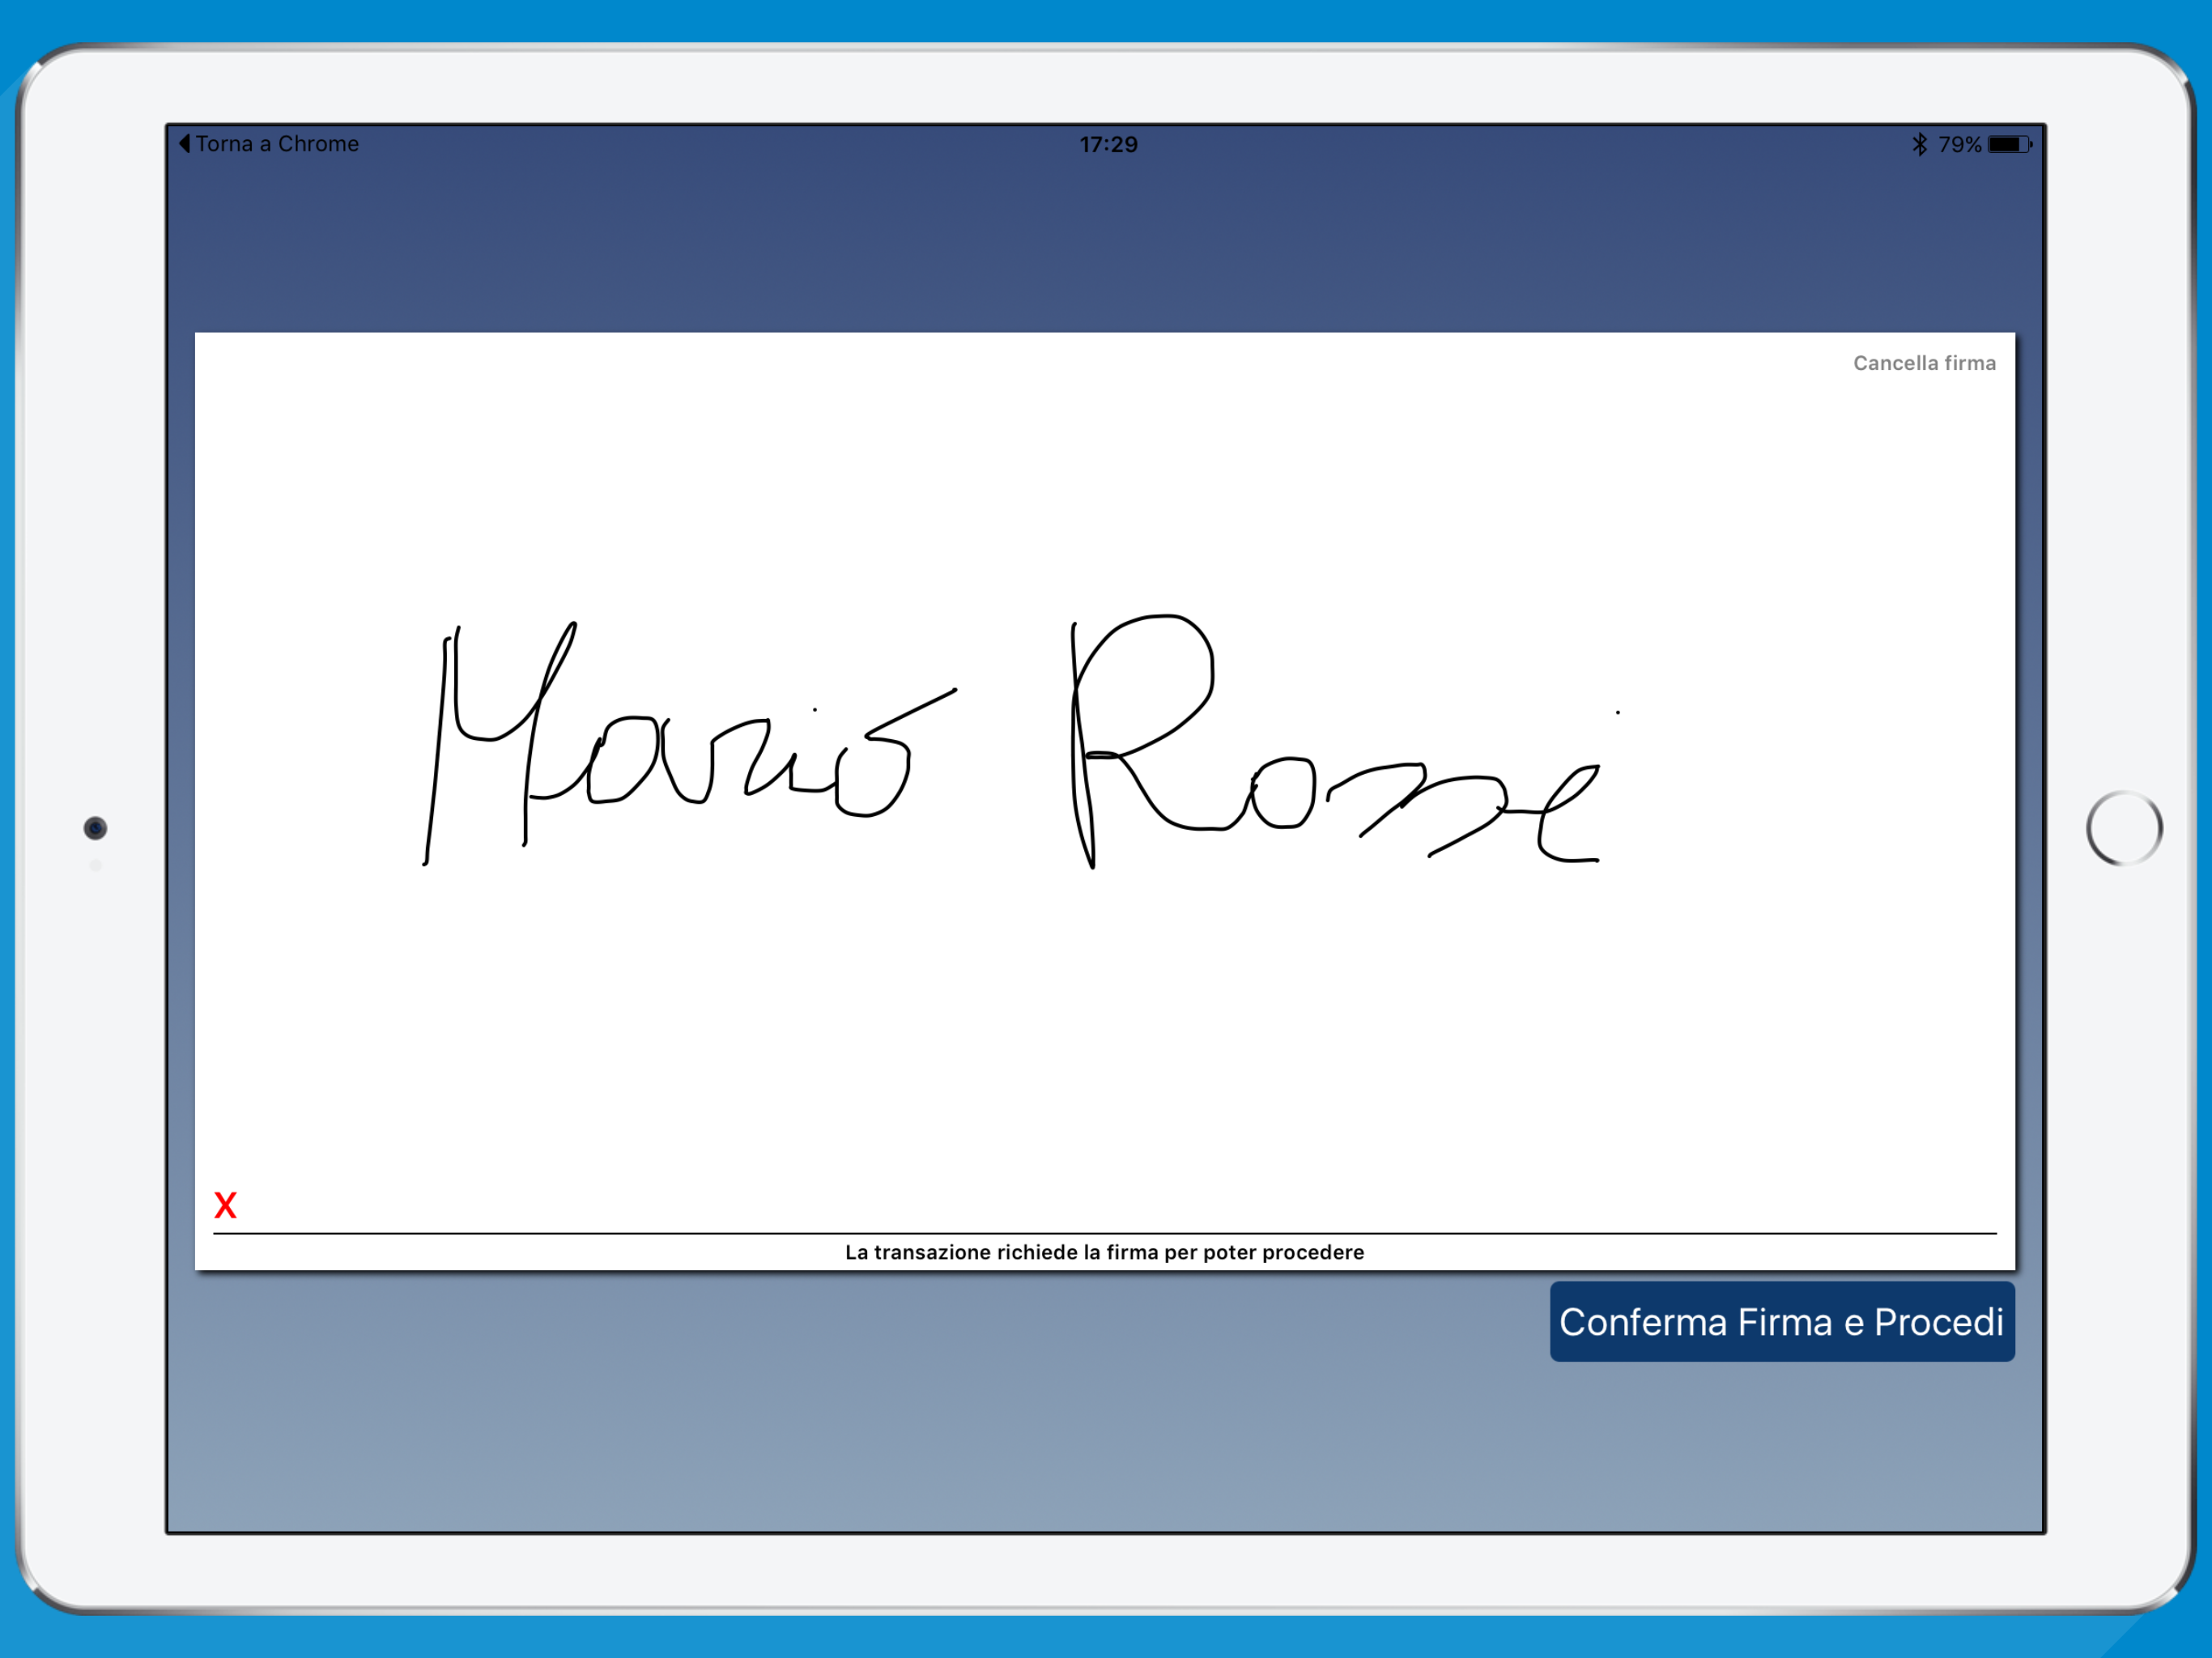Click the 17:29 clock in the status bar
2212x1658 pixels.
pos(1107,144)
